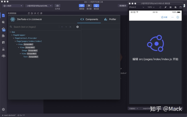Go to previous search result arrow
187x117 pixels.
pyautogui.click(x=62, y=27)
